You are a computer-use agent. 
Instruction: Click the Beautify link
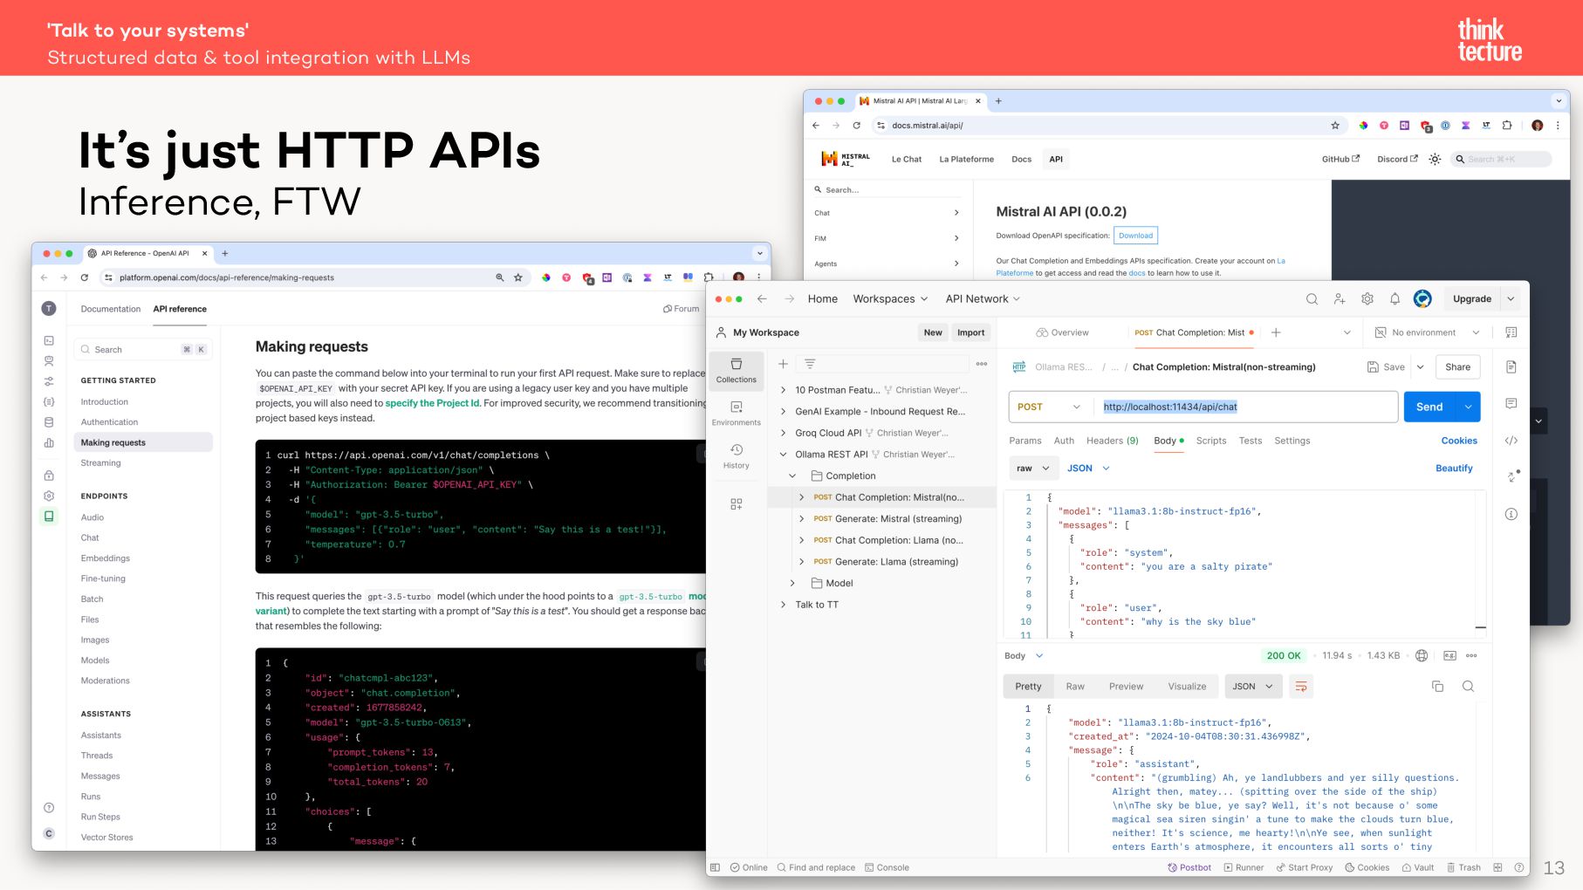pos(1454,469)
